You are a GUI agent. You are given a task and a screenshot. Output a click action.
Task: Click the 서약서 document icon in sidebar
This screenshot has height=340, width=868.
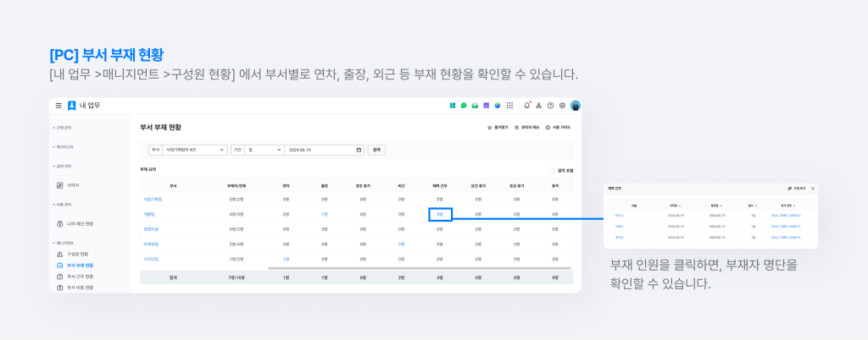coord(60,185)
